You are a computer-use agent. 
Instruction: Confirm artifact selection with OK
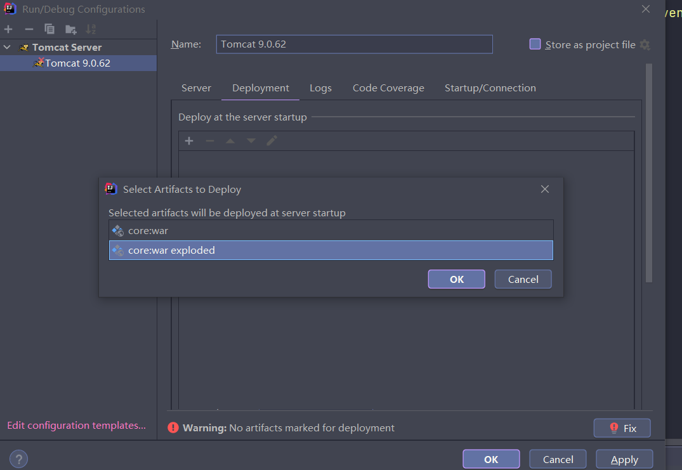(x=457, y=279)
